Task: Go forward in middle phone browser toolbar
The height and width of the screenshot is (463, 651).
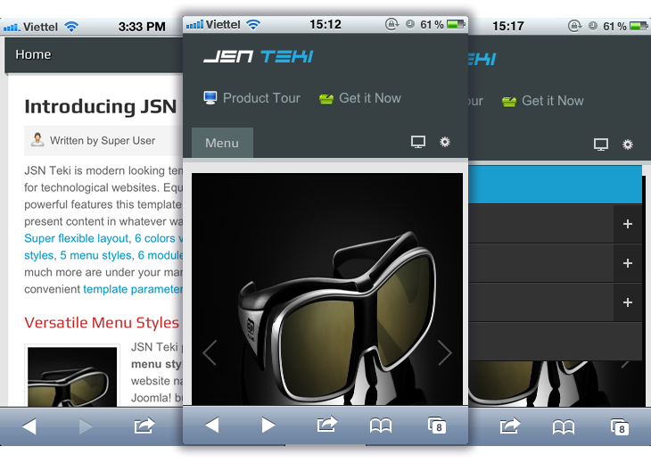Action: (268, 426)
